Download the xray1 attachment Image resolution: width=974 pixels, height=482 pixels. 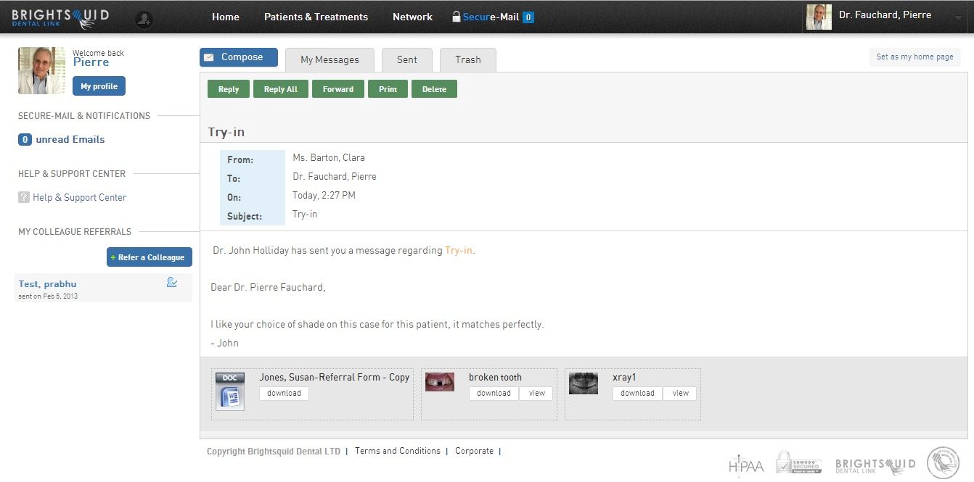coord(637,394)
